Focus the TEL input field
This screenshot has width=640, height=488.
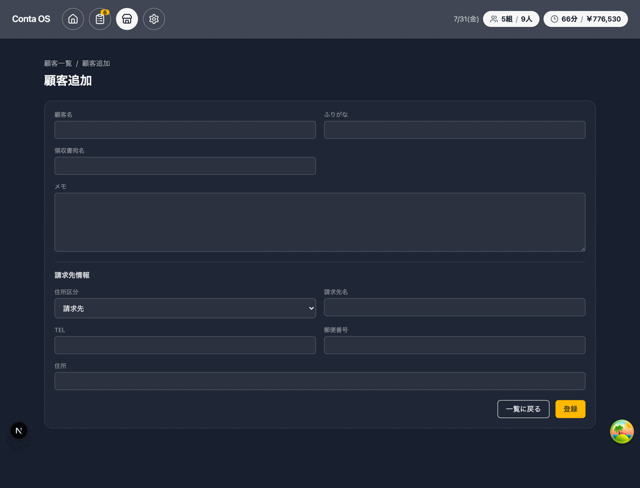click(x=185, y=345)
